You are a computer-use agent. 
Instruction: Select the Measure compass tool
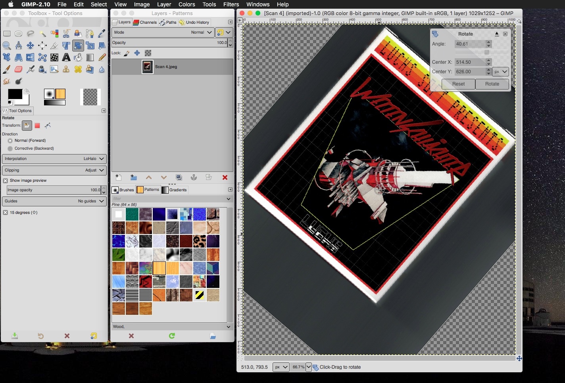coord(18,46)
